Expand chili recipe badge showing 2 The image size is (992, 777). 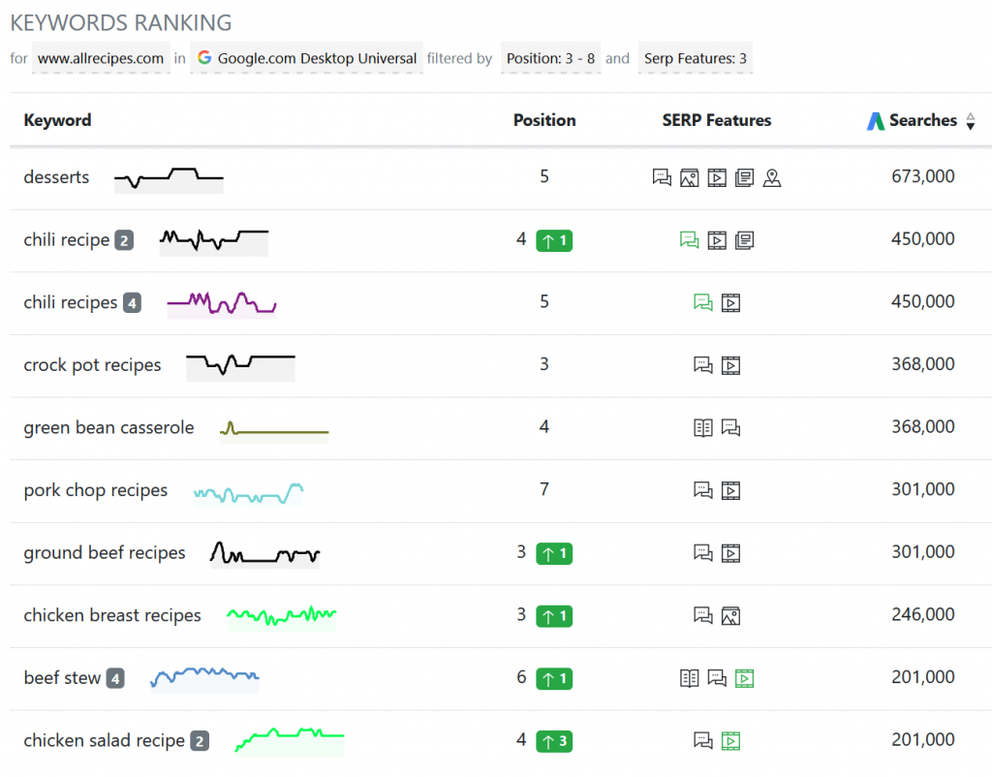(124, 240)
